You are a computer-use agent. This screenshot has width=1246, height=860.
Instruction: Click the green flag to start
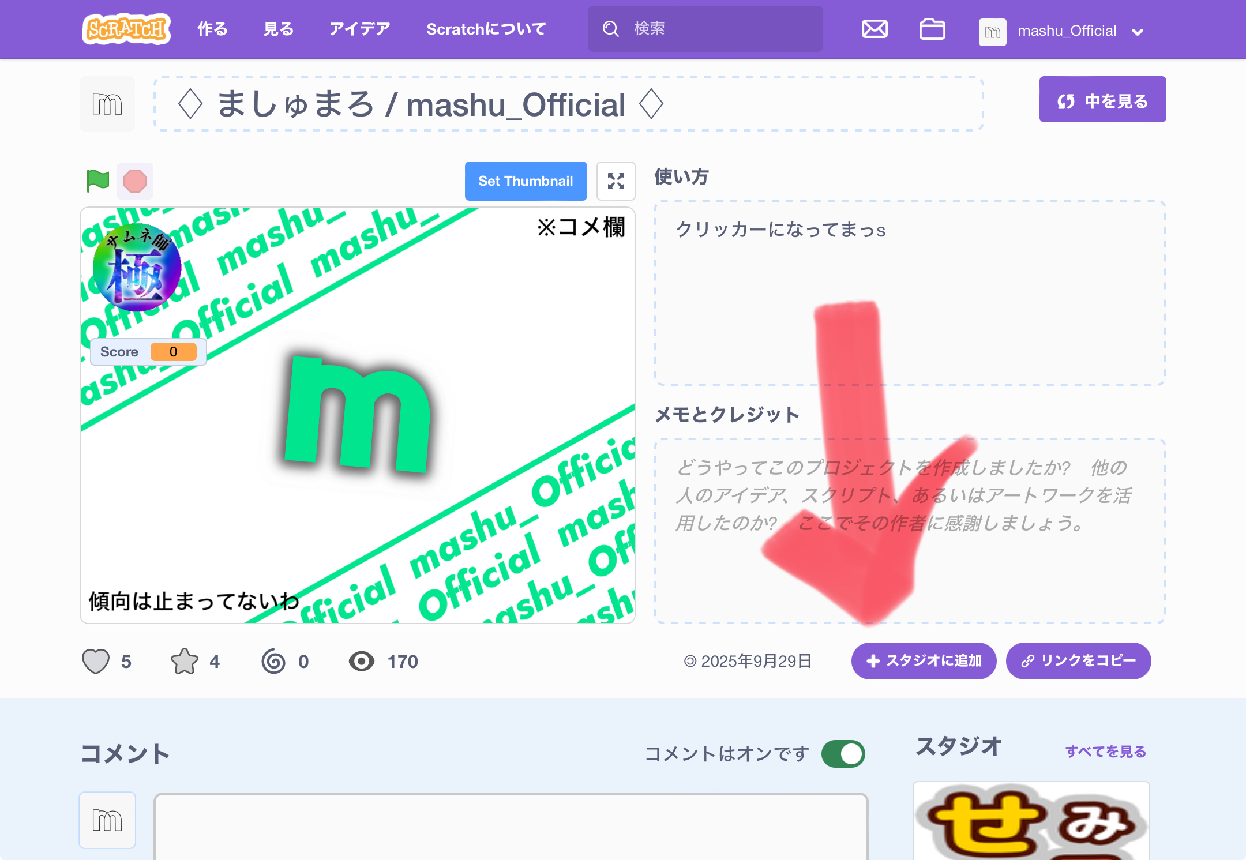coord(97,181)
